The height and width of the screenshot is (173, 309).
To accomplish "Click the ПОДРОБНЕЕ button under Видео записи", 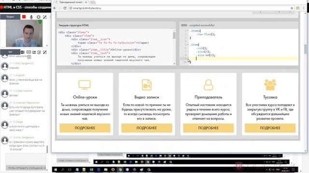I will (147, 128).
